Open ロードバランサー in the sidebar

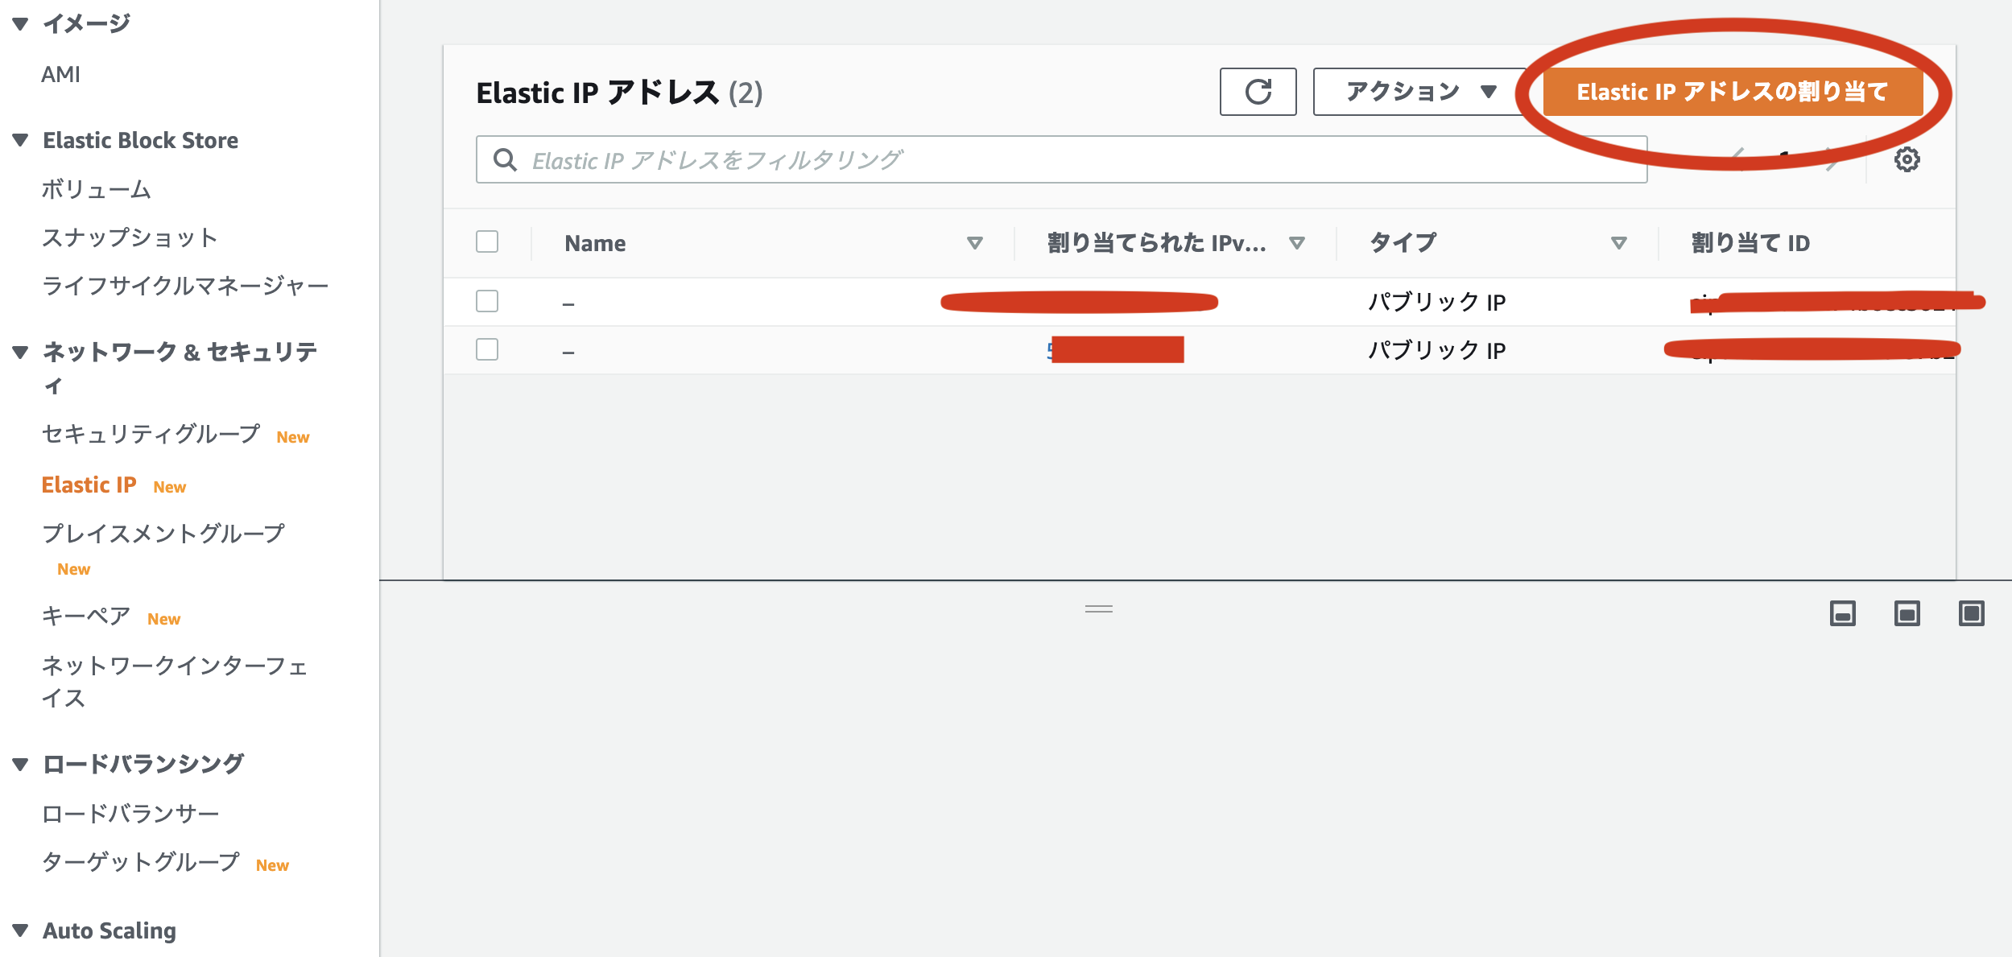(130, 813)
